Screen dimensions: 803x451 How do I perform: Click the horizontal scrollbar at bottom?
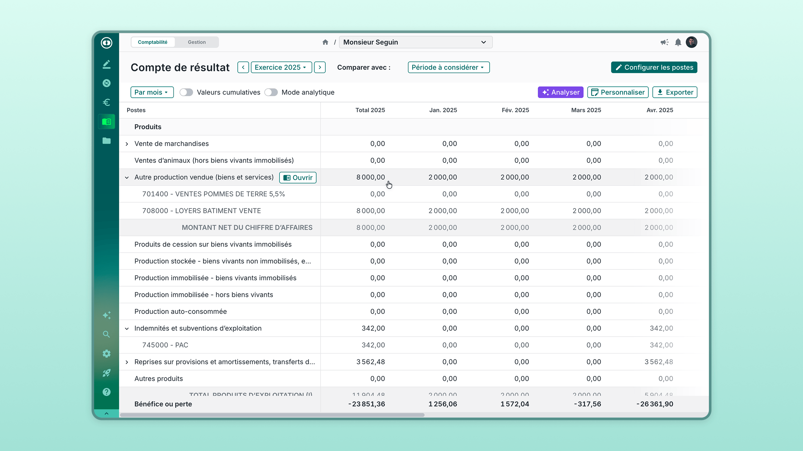click(272, 415)
